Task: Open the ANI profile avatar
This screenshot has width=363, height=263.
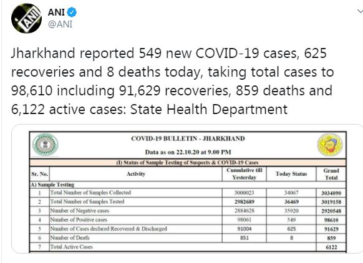Action: [26, 18]
